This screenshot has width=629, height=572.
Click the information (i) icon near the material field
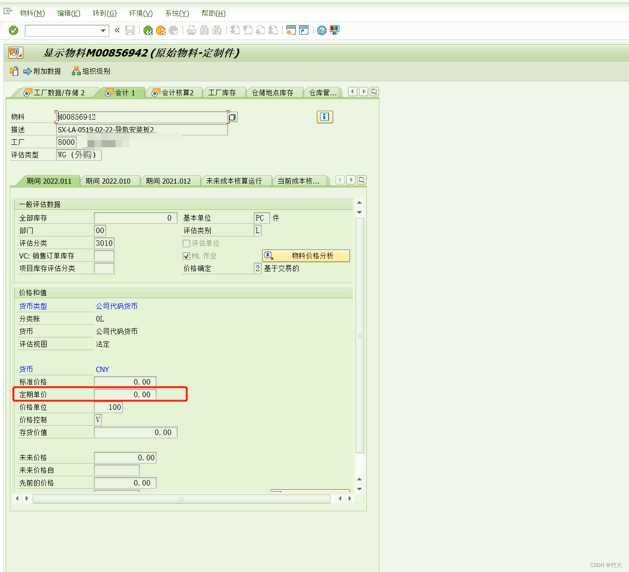point(325,117)
